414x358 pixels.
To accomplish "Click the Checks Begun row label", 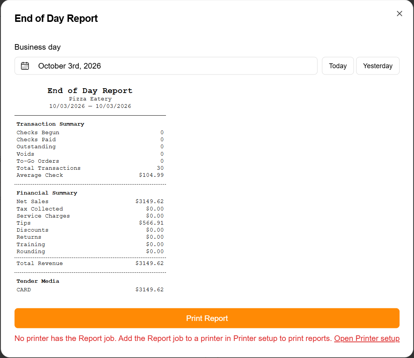I will (x=38, y=133).
